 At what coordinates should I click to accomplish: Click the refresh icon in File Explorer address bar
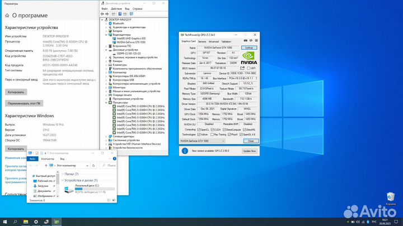[93, 166]
